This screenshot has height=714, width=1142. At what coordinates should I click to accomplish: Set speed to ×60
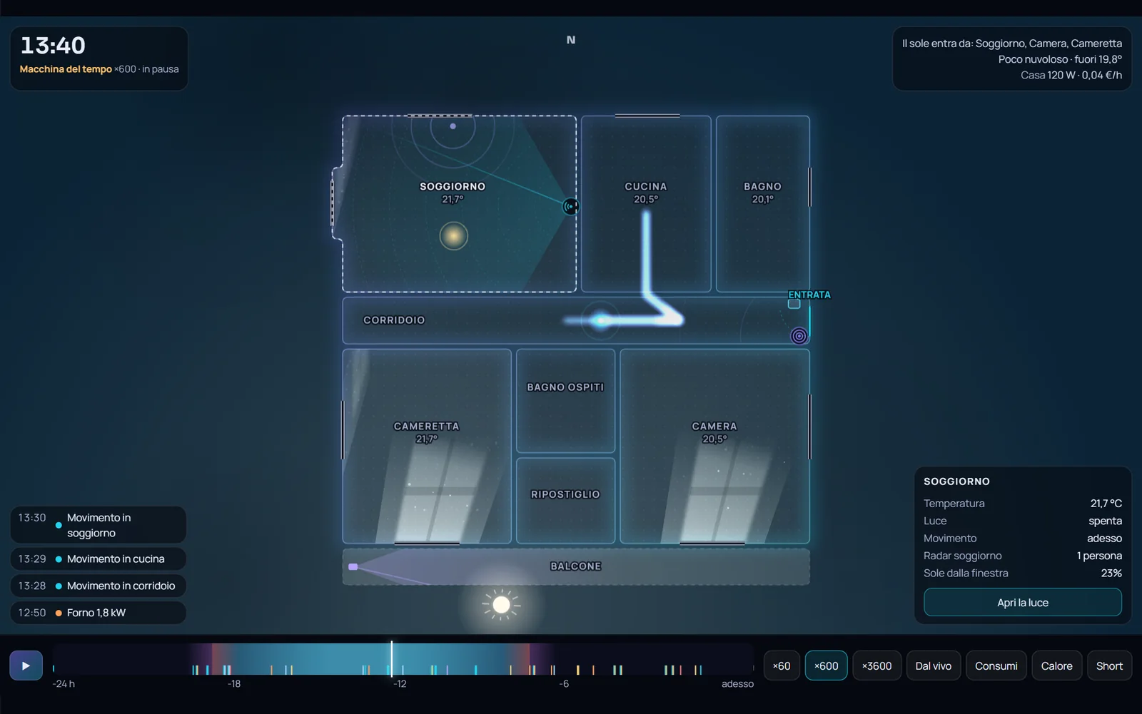(782, 665)
